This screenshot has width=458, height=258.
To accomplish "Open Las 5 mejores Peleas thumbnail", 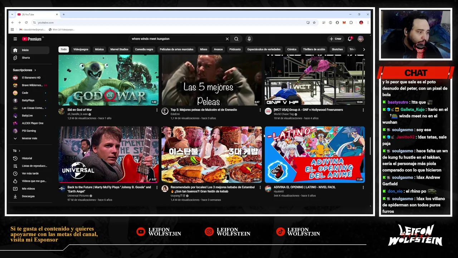I will pos(211,80).
